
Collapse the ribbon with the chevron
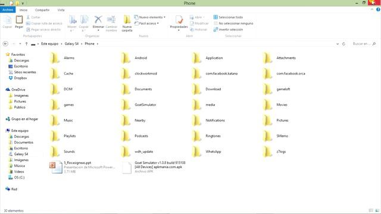(371, 10)
